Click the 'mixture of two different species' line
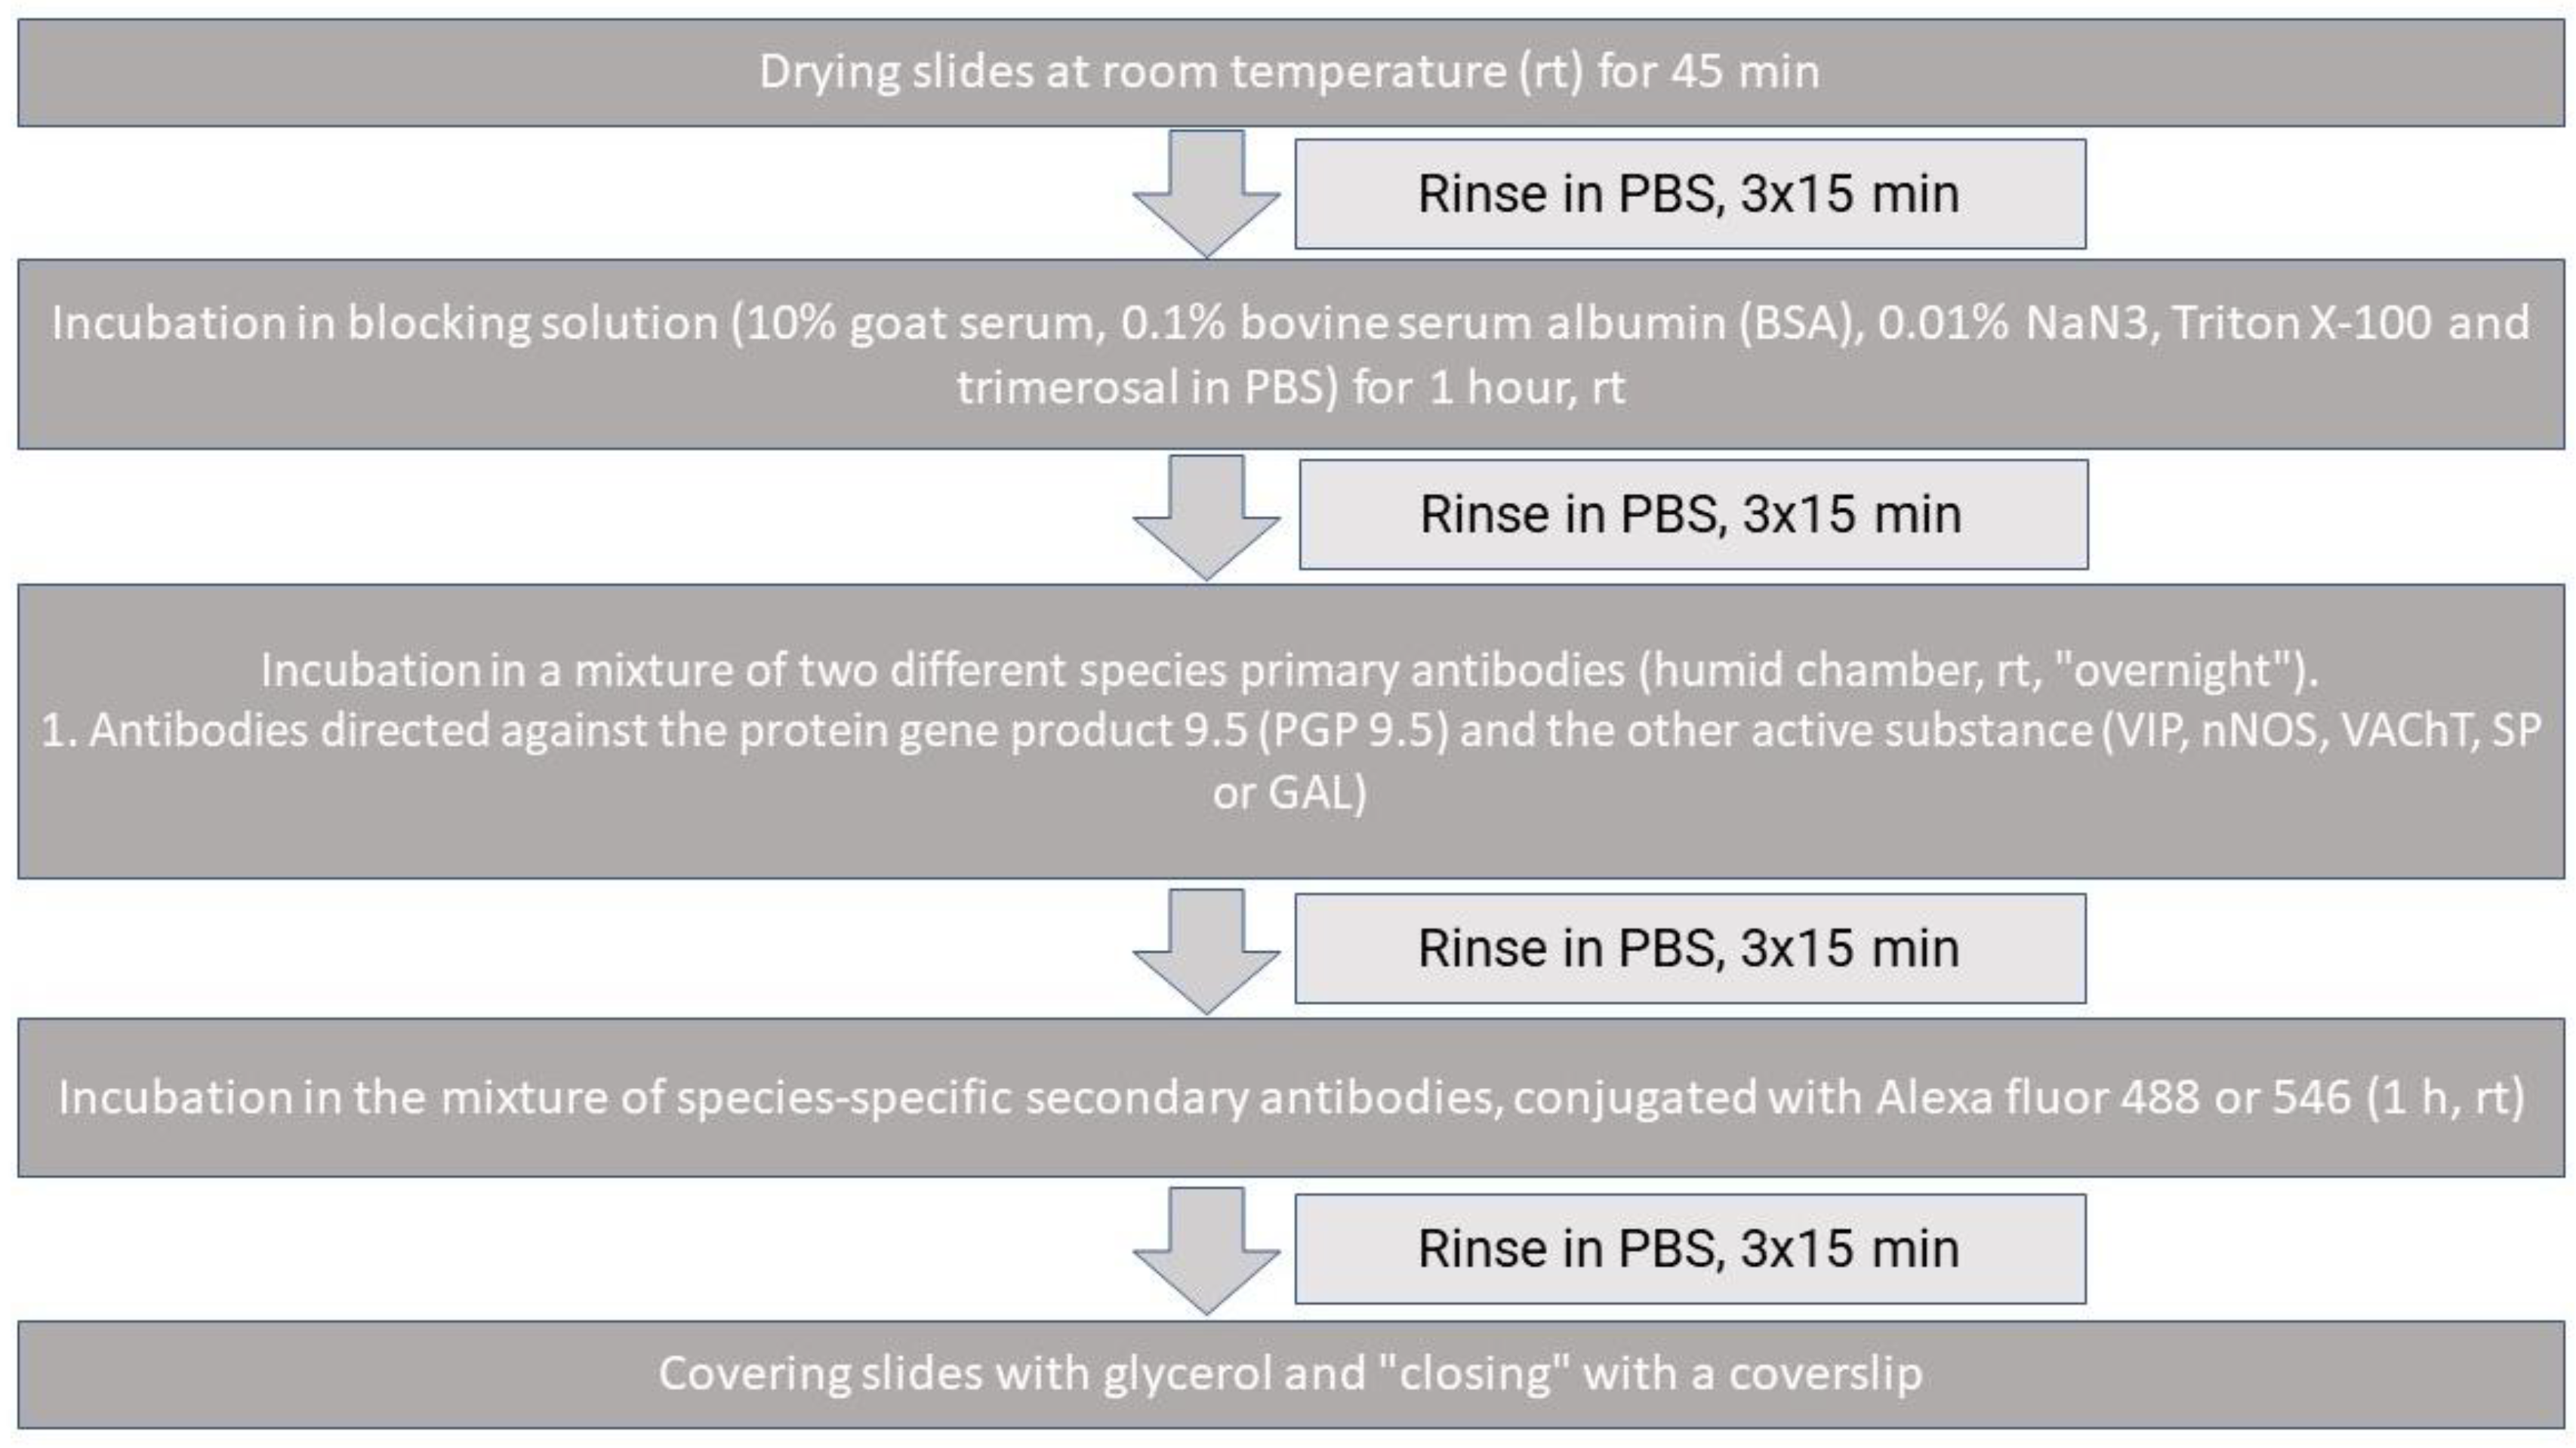Screen dimensions: 2576x1448 (1290, 671)
